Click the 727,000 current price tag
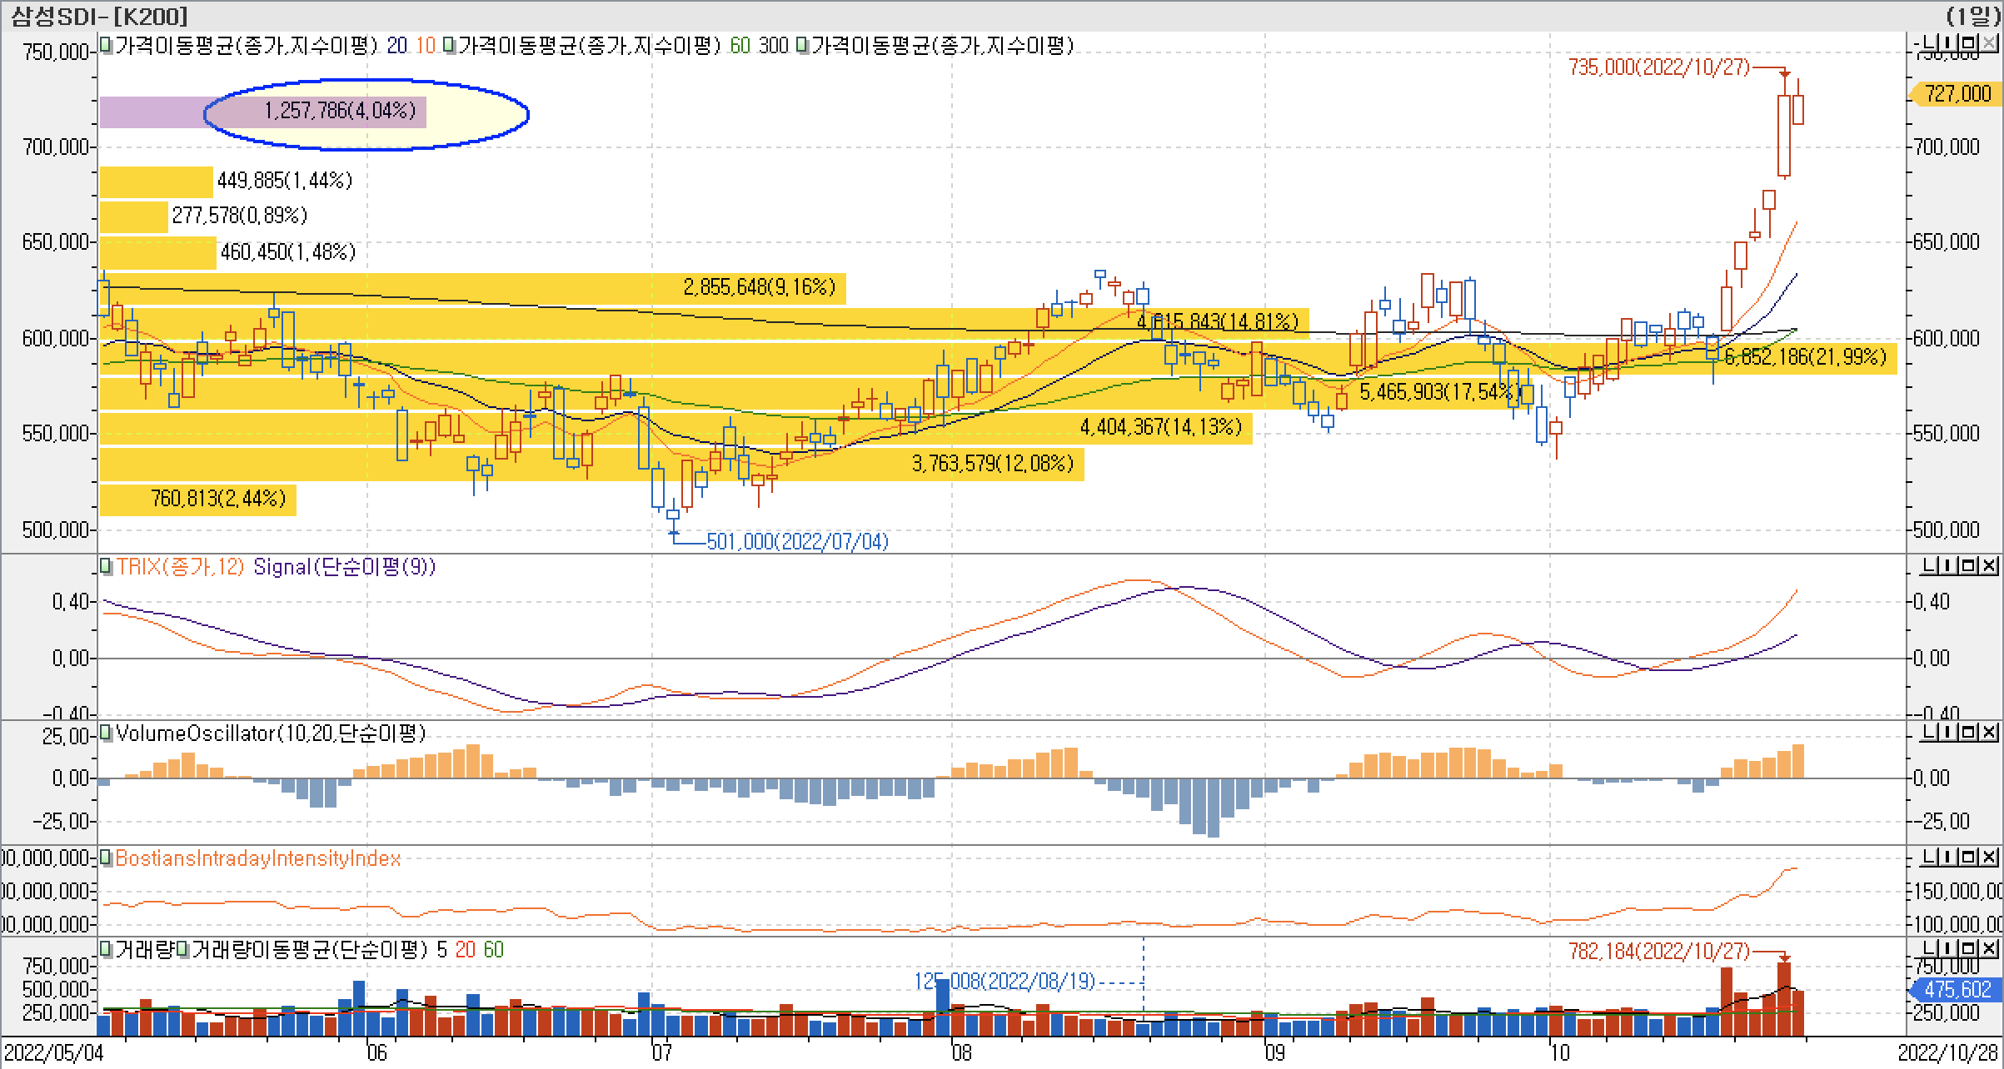 pos(1957,93)
